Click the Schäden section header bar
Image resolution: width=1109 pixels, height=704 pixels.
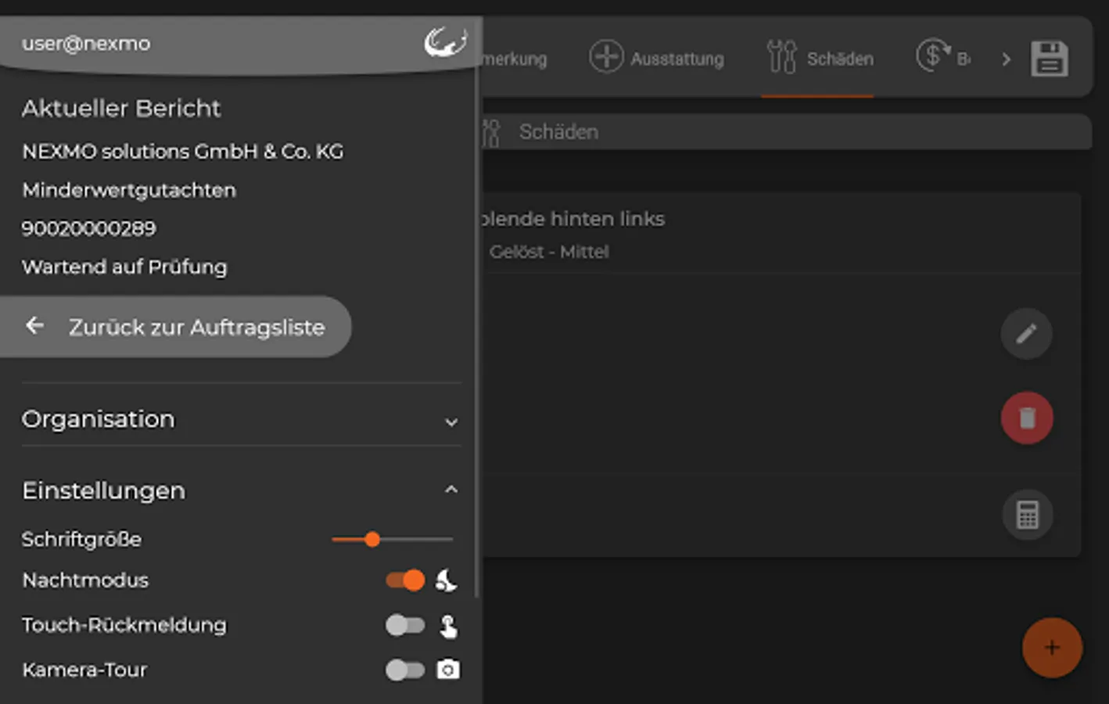(786, 132)
